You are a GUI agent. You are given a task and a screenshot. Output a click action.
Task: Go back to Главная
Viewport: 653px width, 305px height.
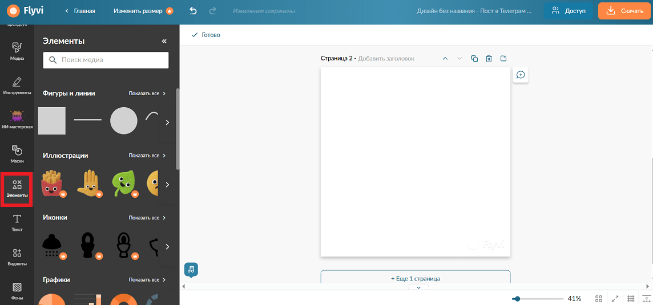pos(80,11)
